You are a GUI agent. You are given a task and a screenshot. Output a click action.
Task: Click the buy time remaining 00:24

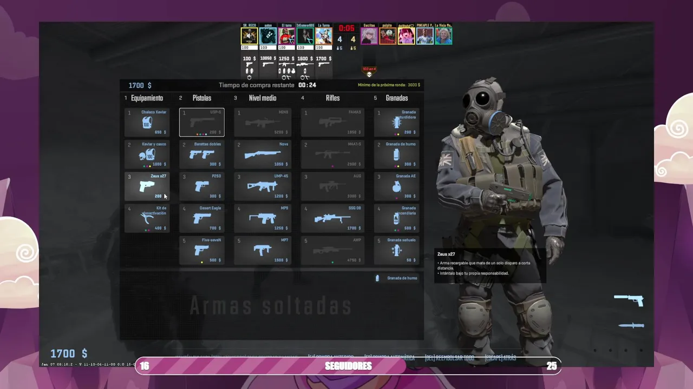coord(307,85)
